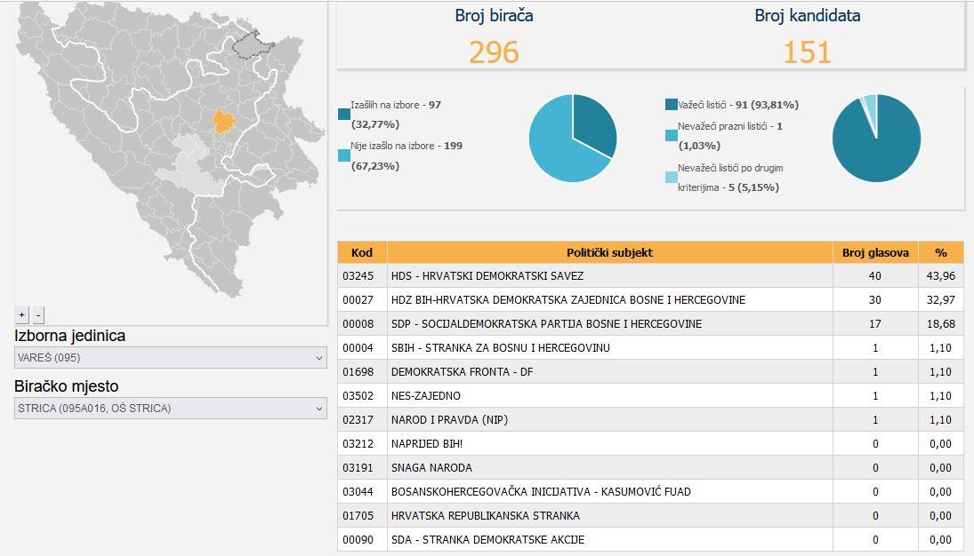Click the percentage 43,96

[941, 275]
